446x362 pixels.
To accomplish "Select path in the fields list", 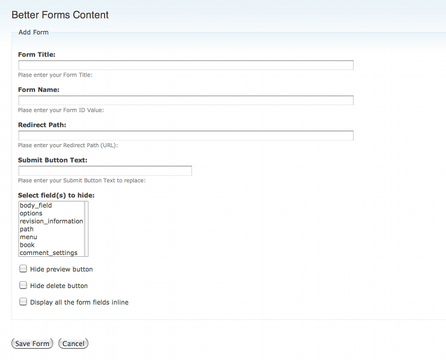I will (x=27, y=229).
